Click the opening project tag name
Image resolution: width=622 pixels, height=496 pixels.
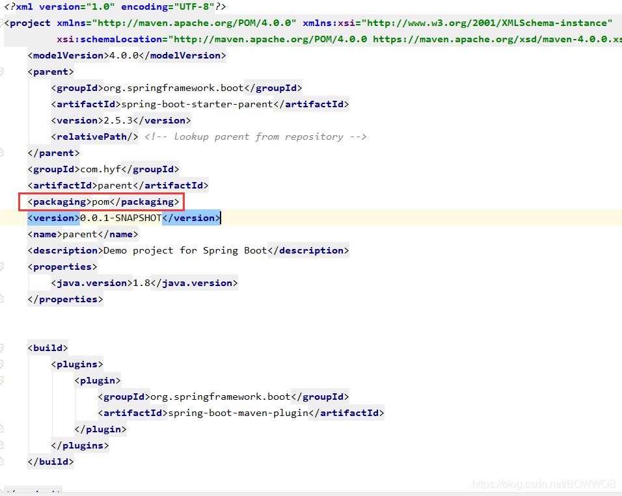pos(30,23)
